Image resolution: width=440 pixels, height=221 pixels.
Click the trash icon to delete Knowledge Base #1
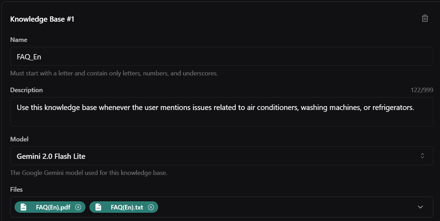pos(425,18)
